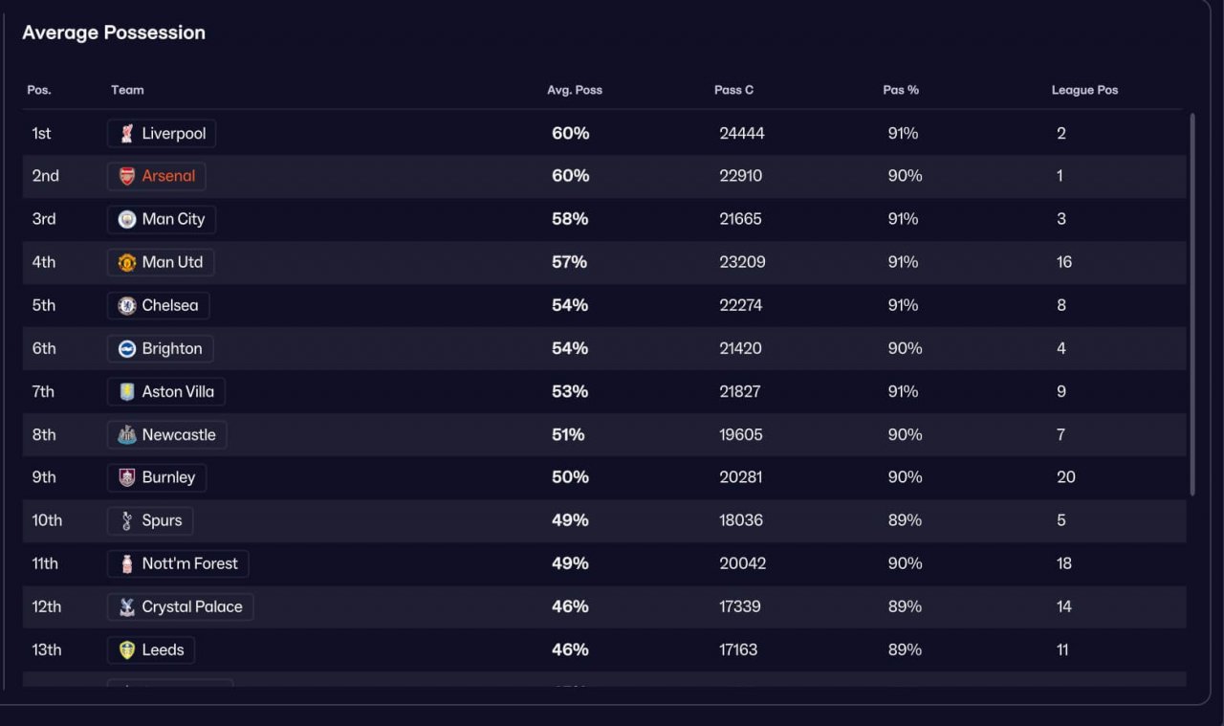The width and height of the screenshot is (1224, 726).
Task: Click the Brighton badge icon
Action: (127, 348)
